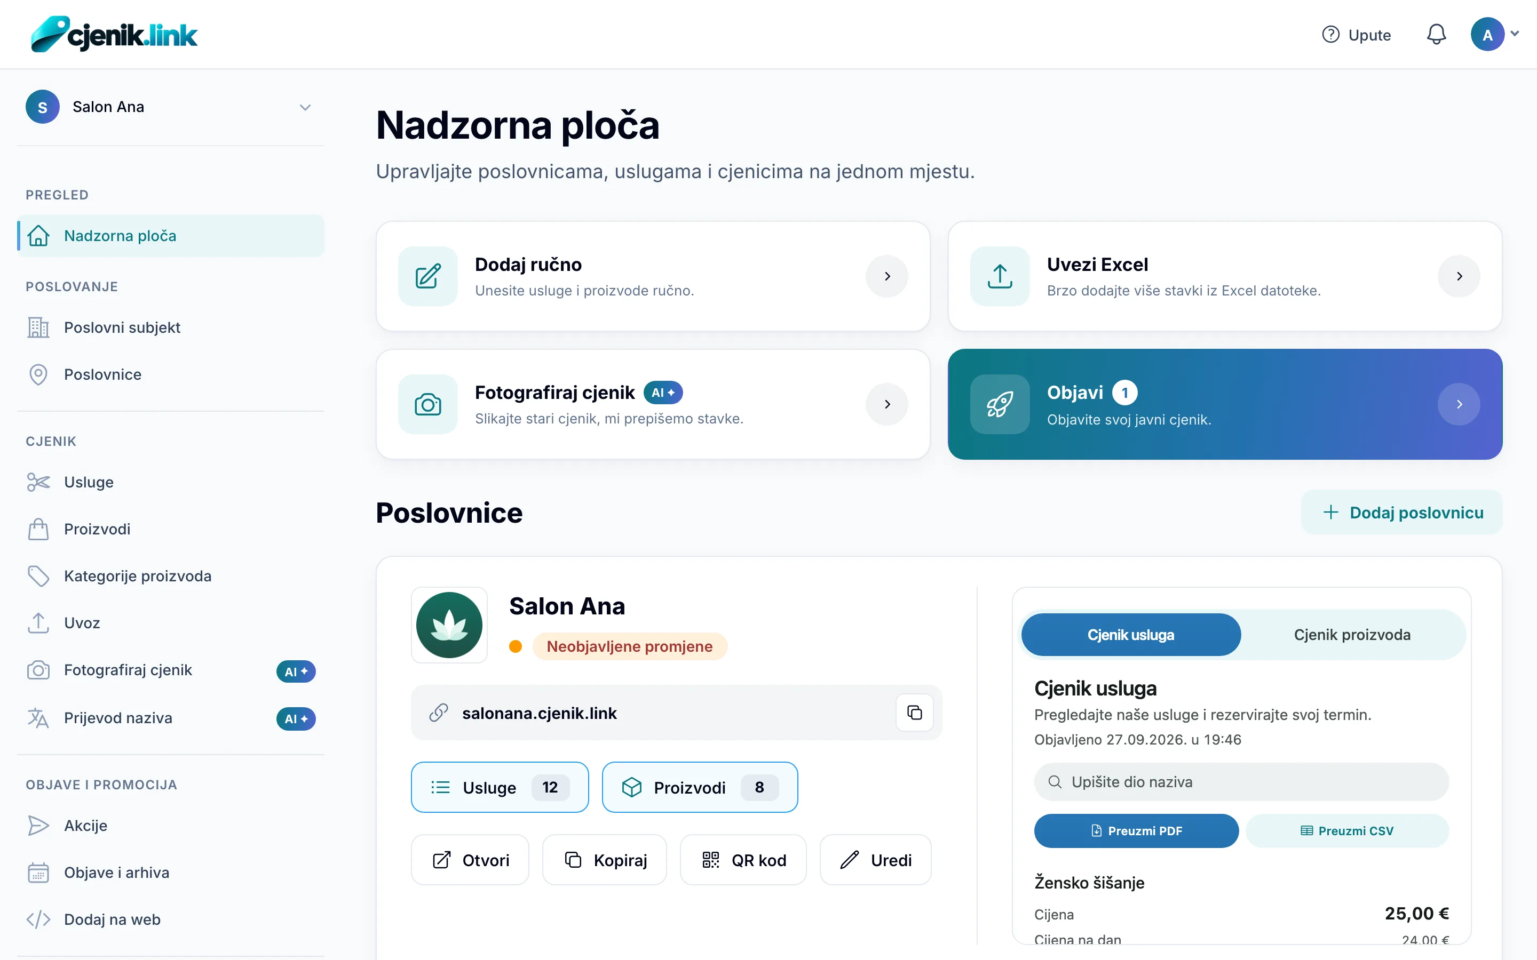
Task: Switch to Cjenik usluga tab
Action: (1131, 635)
